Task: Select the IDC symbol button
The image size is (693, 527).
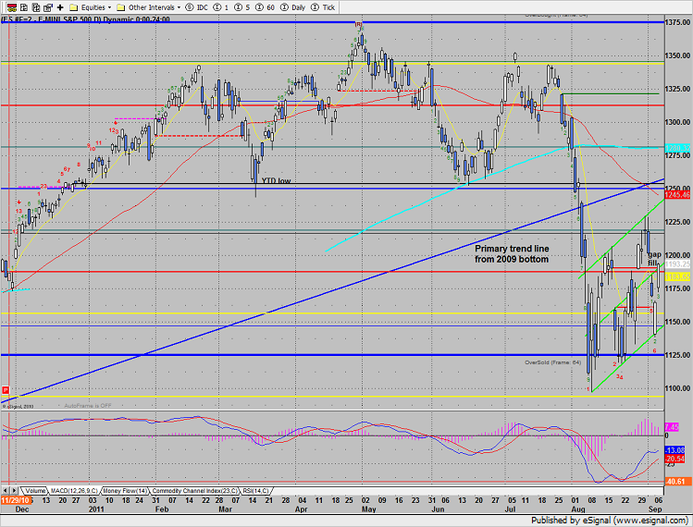Action: tap(197, 7)
